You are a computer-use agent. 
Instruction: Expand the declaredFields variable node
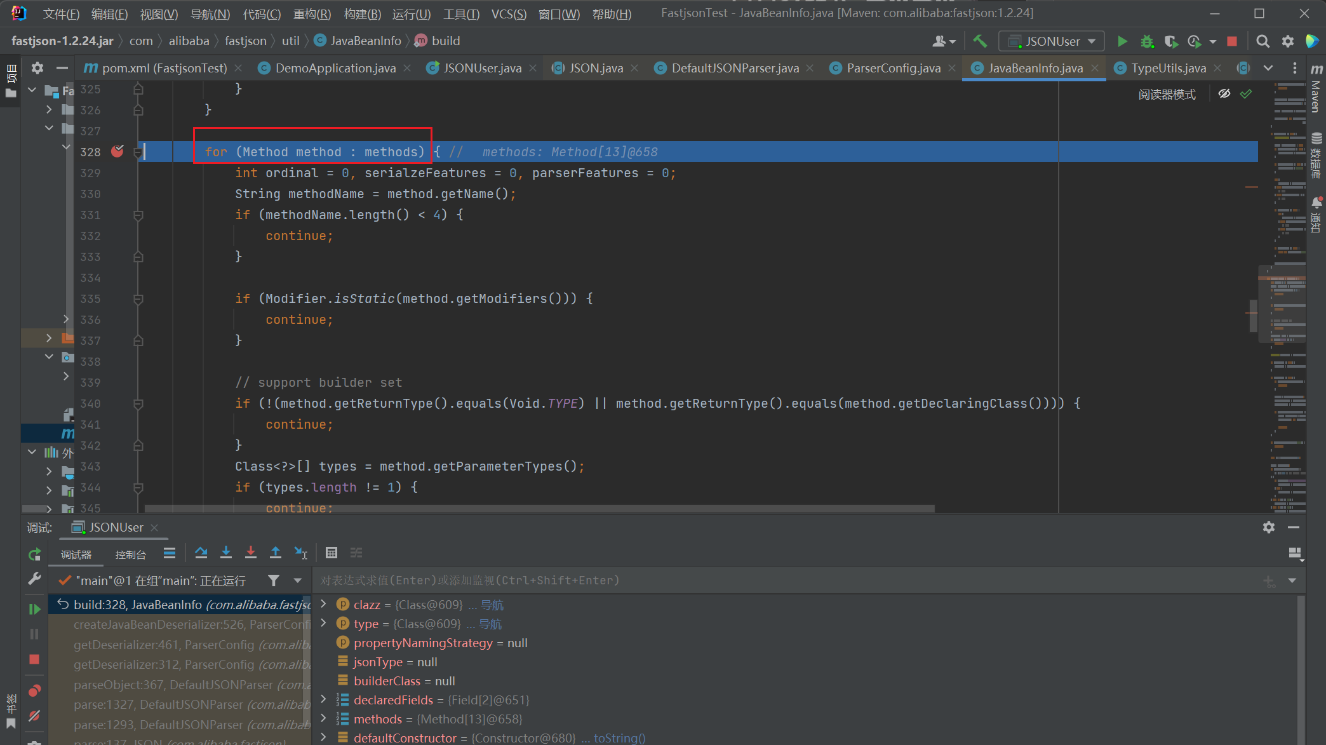pyautogui.click(x=324, y=699)
